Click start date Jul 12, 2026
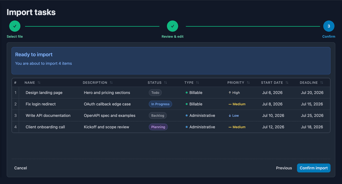 tap(273, 127)
